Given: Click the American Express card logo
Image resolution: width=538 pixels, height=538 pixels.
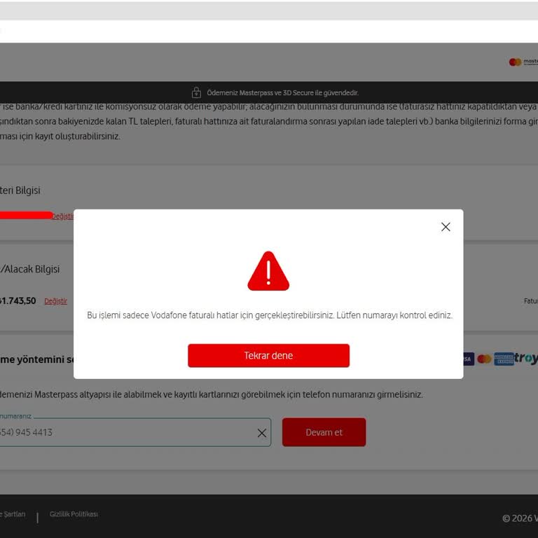Looking at the screenshot, I should point(504,359).
